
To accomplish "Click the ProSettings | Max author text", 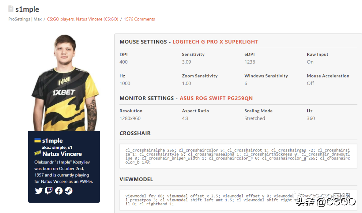I will pyautogui.click(x=25, y=19).
